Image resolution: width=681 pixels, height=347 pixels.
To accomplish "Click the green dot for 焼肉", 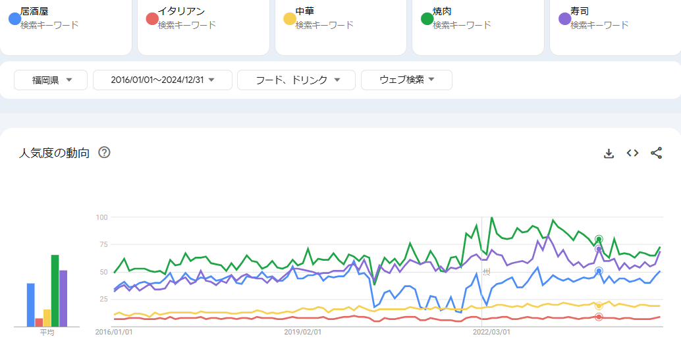I will [426, 18].
